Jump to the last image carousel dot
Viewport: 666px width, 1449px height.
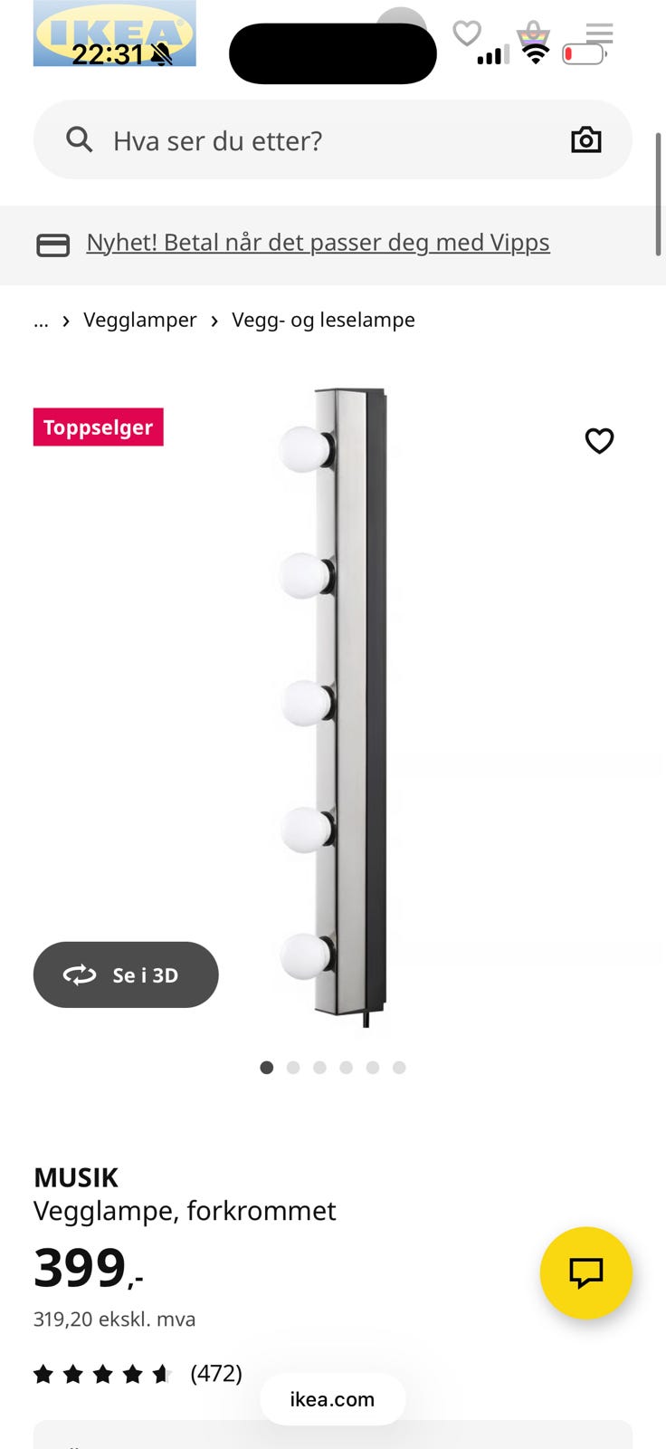(x=399, y=1068)
